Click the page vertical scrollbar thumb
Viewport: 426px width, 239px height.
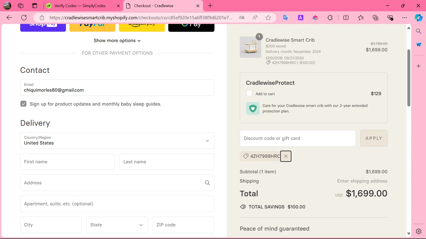point(409,78)
